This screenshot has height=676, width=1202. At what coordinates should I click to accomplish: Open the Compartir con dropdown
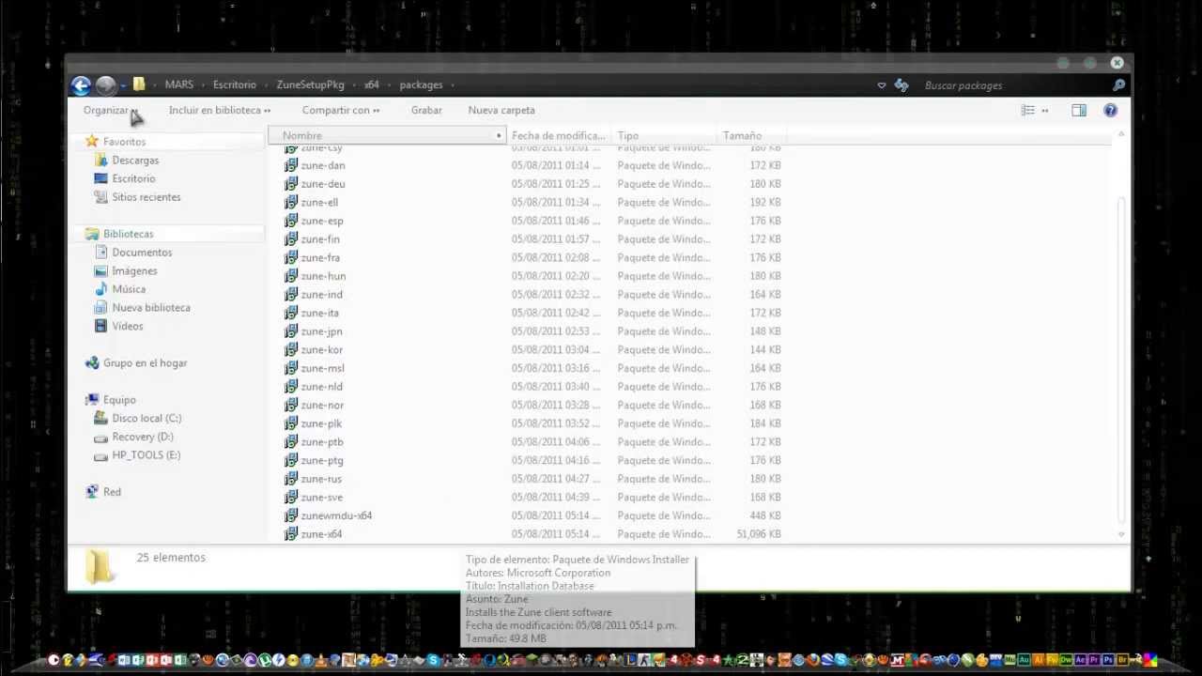[x=341, y=111]
